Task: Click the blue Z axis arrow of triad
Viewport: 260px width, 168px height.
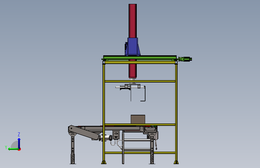Action: pos(19,143)
